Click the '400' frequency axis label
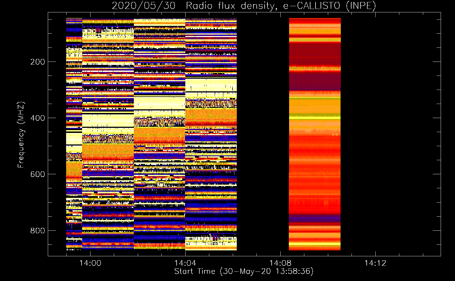The image size is (455, 281). click(x=38, y=118)
